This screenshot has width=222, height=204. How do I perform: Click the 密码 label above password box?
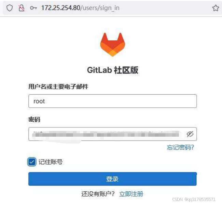coord(34,119)
